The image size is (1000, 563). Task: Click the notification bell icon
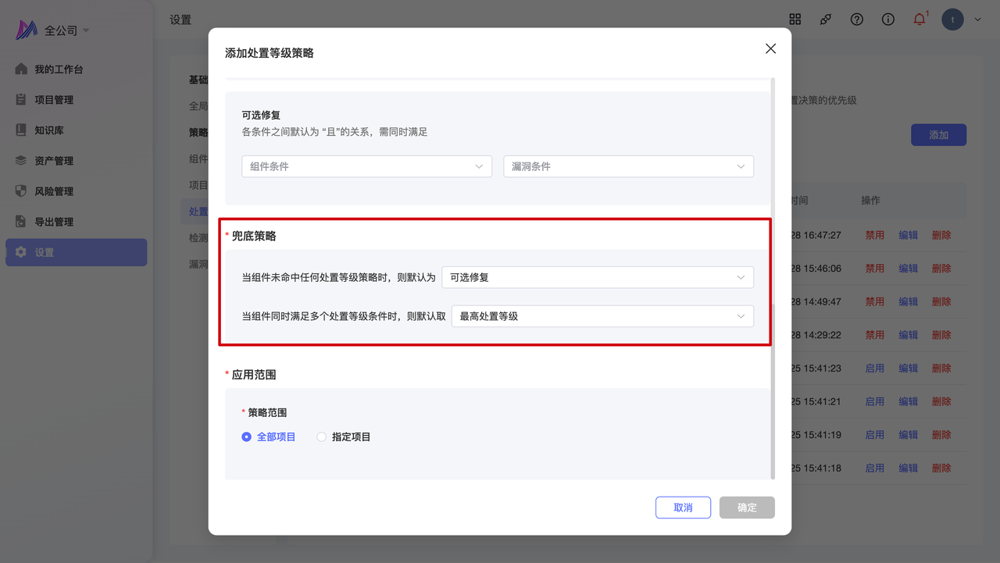pos(919,20)
